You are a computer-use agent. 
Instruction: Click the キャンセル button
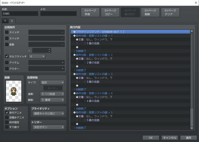(x=170, y=138)
